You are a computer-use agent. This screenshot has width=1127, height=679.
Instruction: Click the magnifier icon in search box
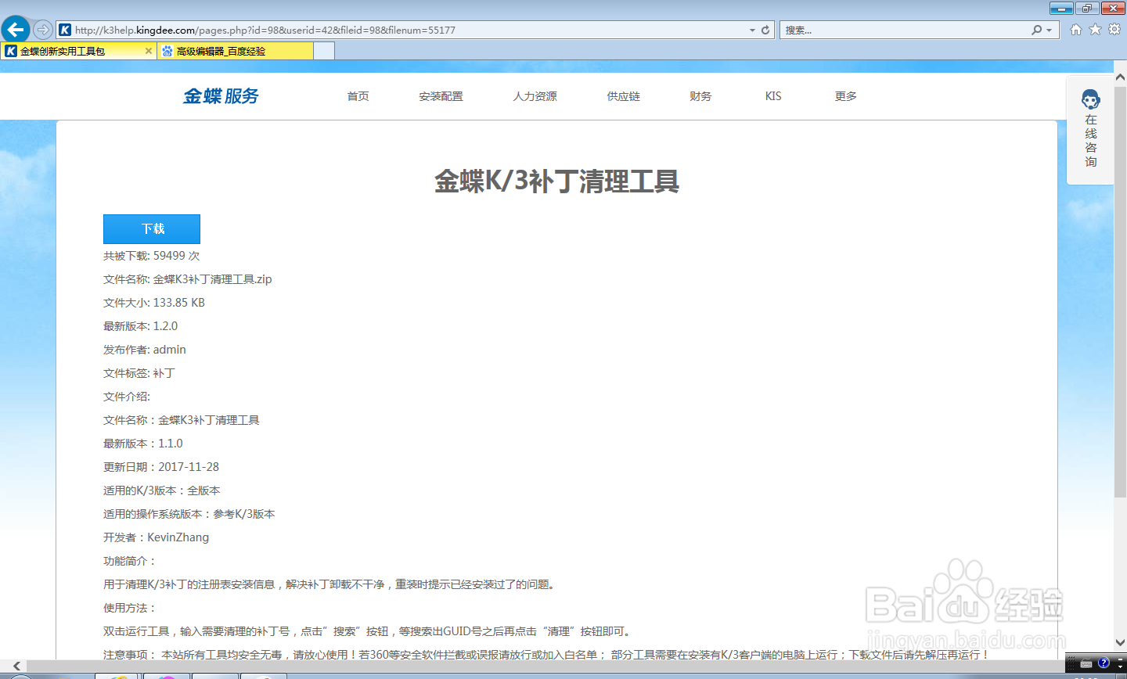(x=1037, y=30)
